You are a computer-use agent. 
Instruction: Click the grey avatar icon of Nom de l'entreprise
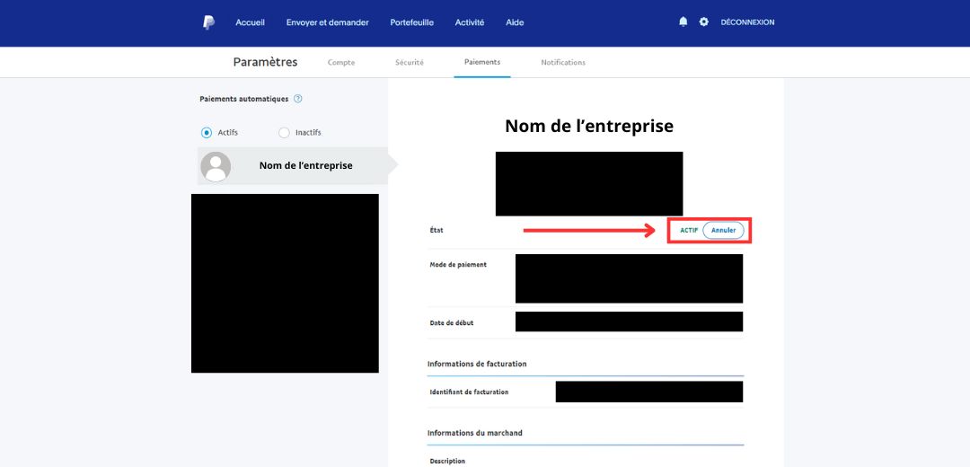tap(216, 166)
